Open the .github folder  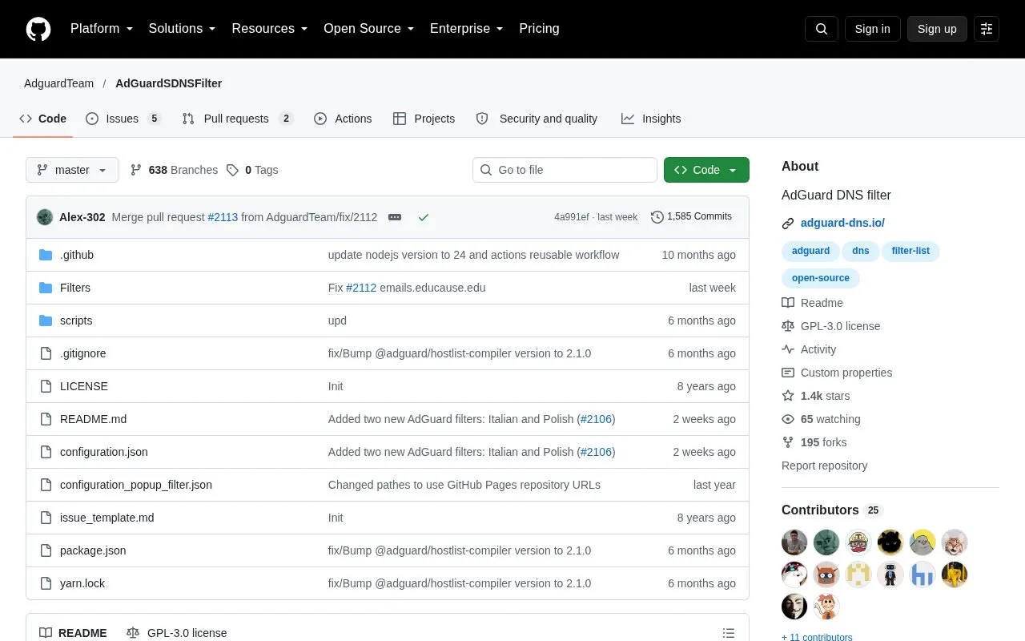pos(77,255)
